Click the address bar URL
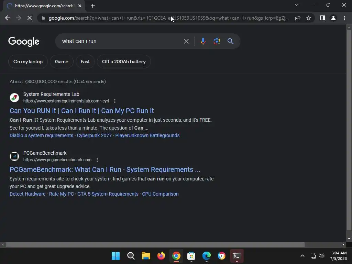 click(169, 18)
